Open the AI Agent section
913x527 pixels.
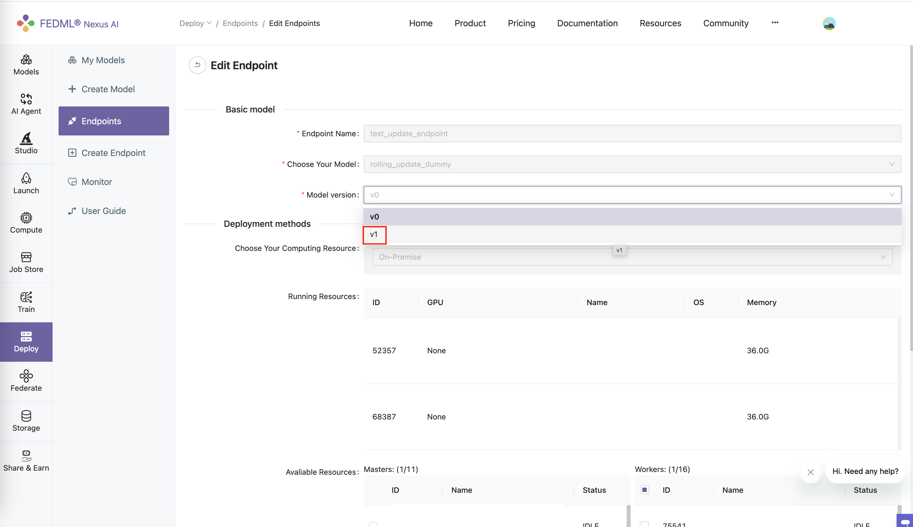pyautogui.click(x=26, y=104)
